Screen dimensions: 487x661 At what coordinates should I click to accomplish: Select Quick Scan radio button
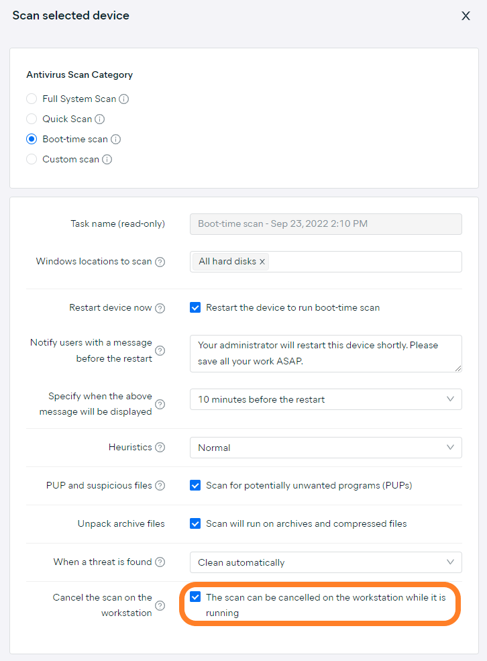coord(32,119)
